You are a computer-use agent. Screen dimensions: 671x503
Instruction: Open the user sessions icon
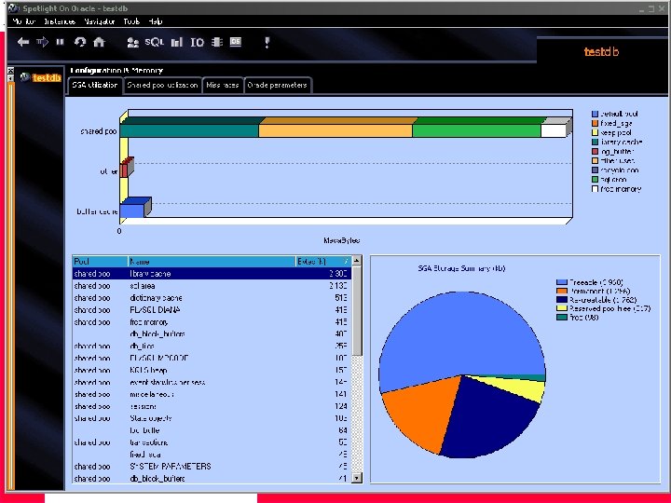[x=132, y=42]
